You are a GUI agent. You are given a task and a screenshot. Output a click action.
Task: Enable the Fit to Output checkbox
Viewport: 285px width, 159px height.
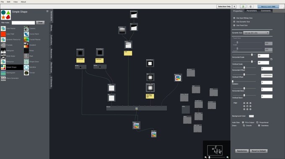(x=243, y=122)
